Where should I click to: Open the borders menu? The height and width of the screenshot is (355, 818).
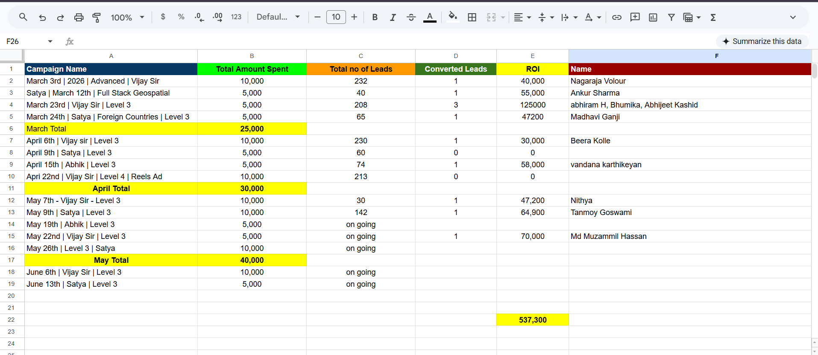[472, 17]
